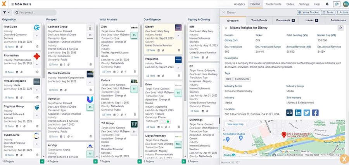
Task: Open Help from top navigation
Action: (317, 4)
